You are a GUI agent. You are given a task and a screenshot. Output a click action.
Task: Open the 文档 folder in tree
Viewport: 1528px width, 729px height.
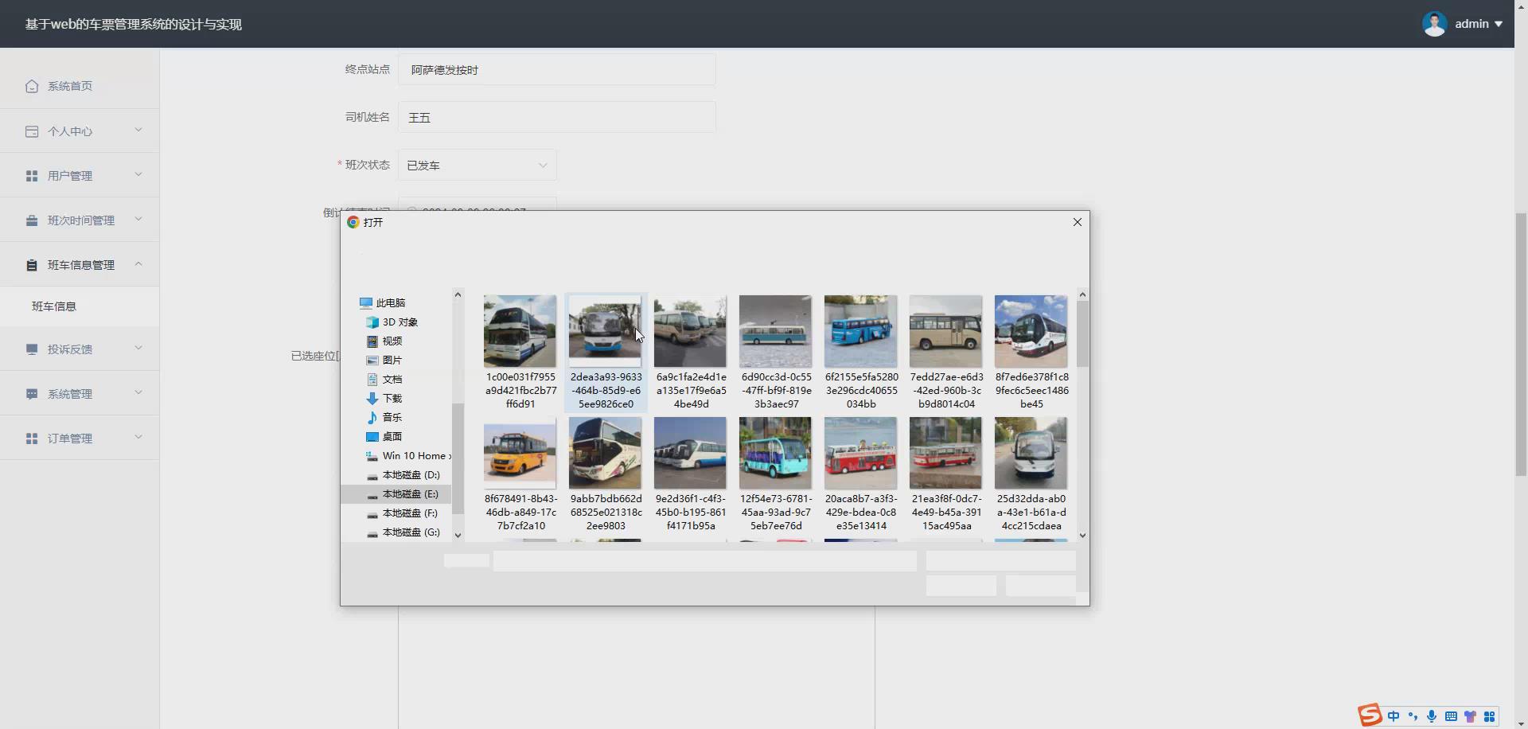[x=385, y=380]
